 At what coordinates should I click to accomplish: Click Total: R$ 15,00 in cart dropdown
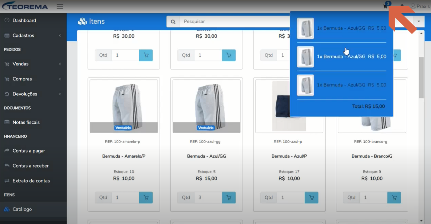pos(368,106)
